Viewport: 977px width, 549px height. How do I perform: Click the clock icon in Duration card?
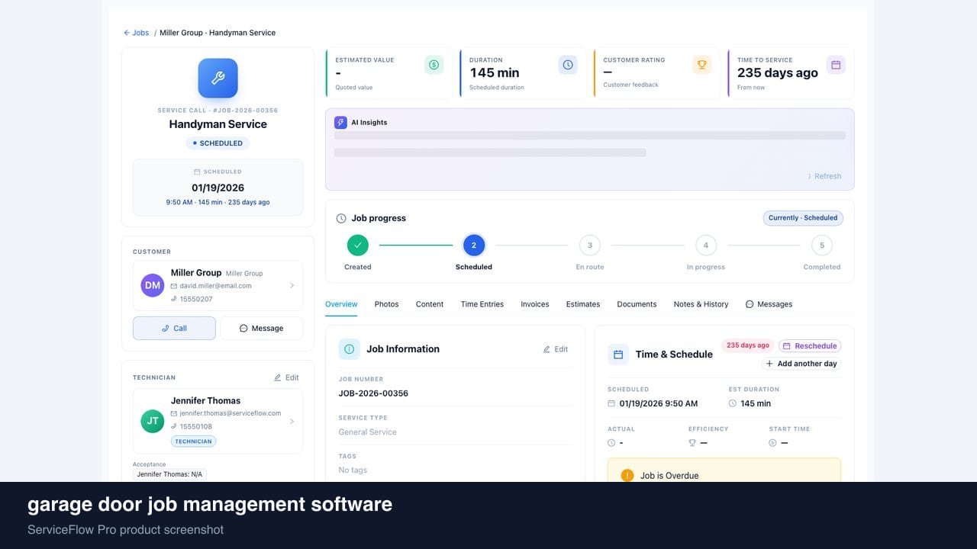pyautogui.click(x=568, y=65)
